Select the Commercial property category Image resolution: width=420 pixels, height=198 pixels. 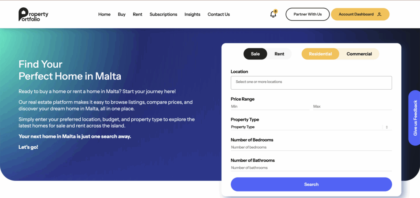(359, 54)
